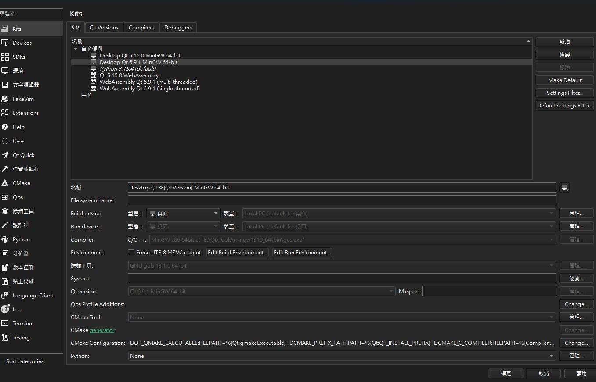This screenshot has height=382, width=596.
Task: Select the Lua settings category
Action: (31, 309)
